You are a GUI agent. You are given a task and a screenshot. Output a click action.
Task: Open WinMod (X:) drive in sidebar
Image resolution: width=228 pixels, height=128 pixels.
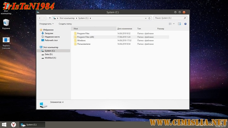[50, 58]
